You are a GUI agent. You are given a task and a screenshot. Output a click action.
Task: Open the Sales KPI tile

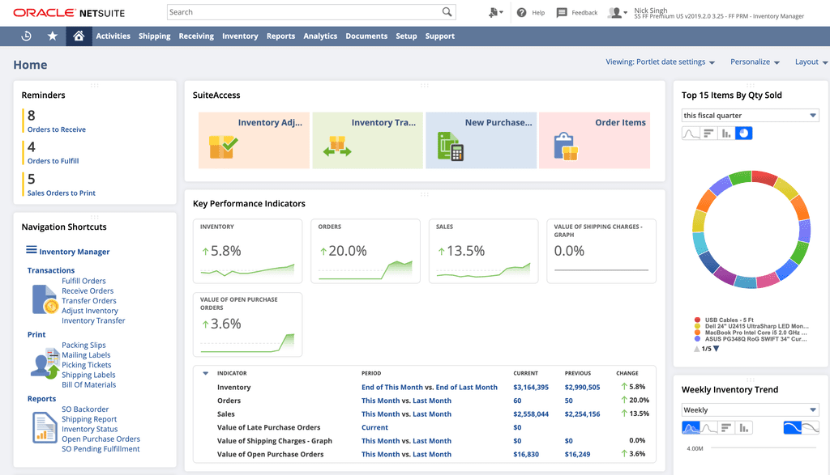[483, 251]
